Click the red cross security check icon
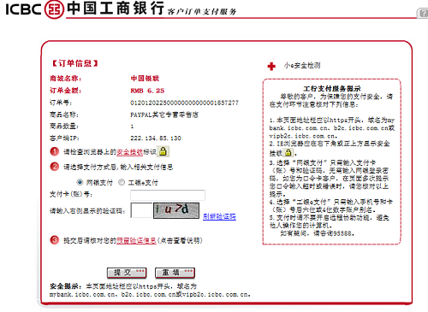Screen dimensions: 428x312 [271, 66]
